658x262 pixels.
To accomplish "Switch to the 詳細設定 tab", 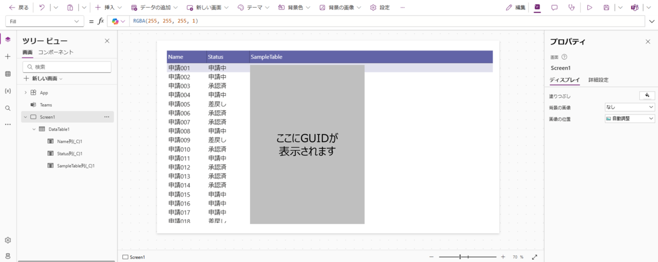I will 598,80.
